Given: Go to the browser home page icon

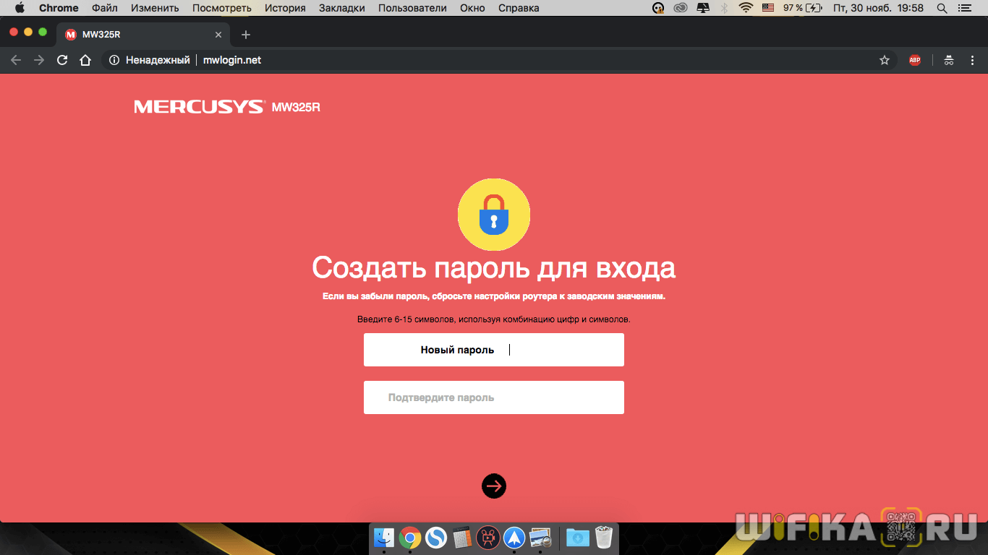Looking at the screenshot, I should coord(85,61).
